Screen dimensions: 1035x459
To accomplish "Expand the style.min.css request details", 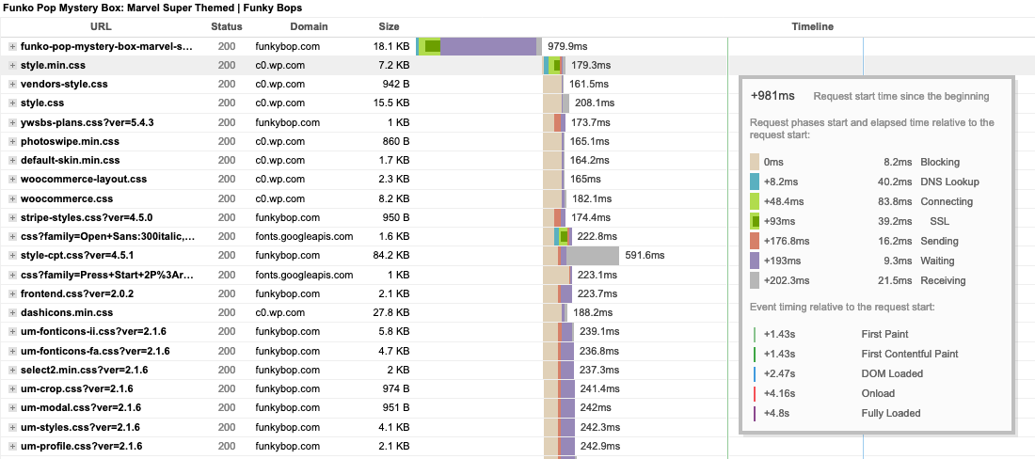I will pos(12,66).
